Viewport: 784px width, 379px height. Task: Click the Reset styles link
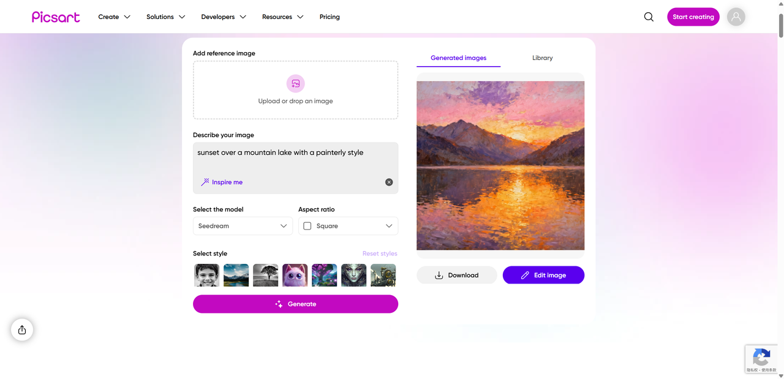(x=380, y=253)
